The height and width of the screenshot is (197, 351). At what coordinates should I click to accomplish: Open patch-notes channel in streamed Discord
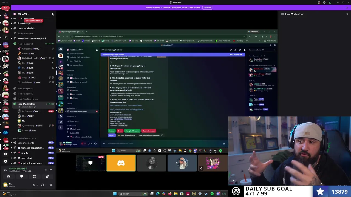tap(77, 94)
